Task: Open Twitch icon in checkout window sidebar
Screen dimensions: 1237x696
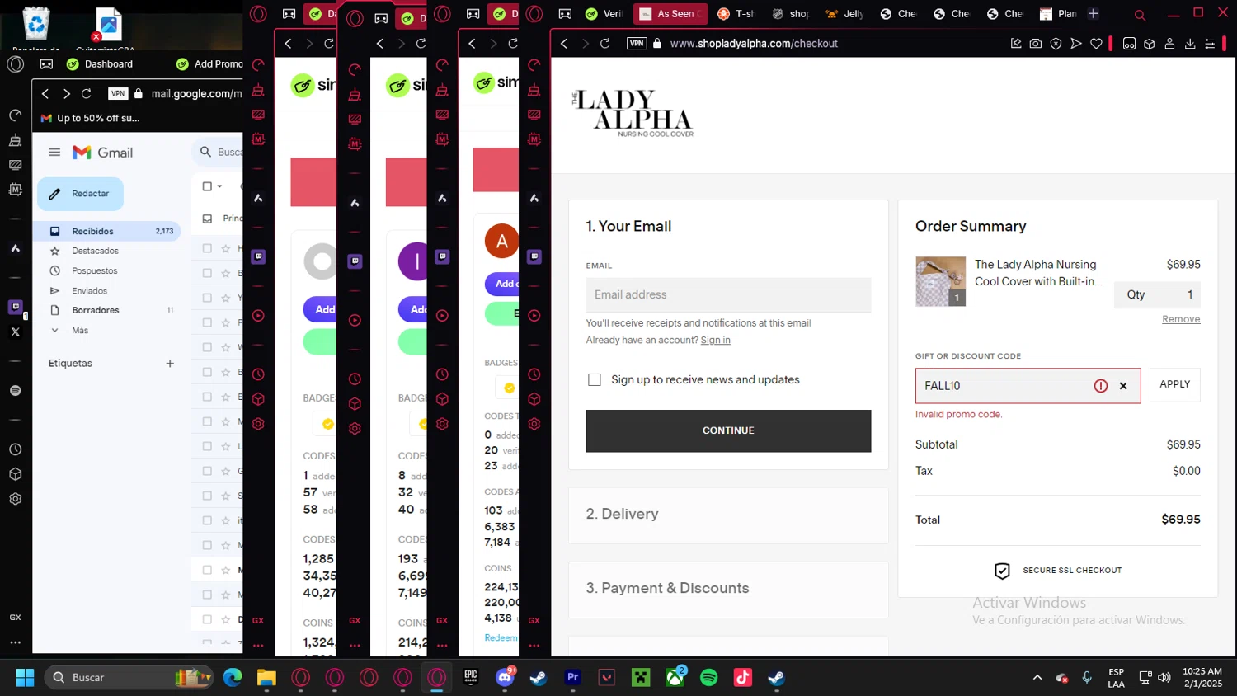Action: 534,256
